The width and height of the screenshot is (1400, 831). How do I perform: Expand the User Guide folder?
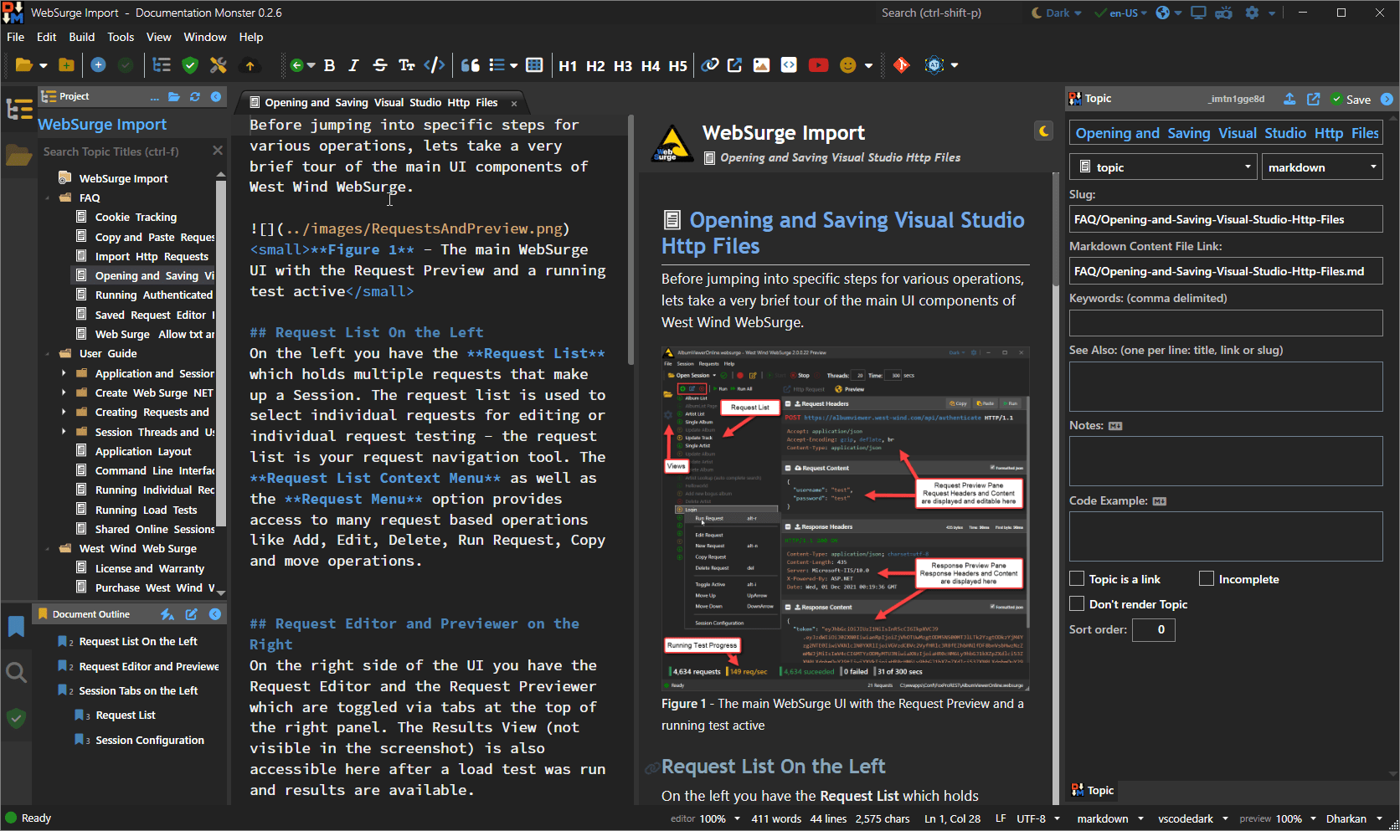49,353
